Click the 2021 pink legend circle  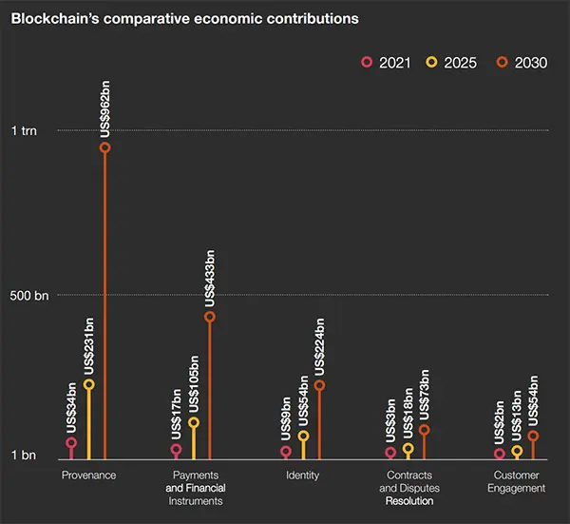[x=367, y=62]
